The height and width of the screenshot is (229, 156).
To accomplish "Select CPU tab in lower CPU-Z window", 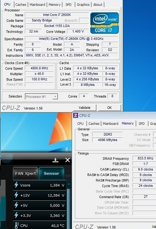I will pyautogui.click(x=80, y=124).
